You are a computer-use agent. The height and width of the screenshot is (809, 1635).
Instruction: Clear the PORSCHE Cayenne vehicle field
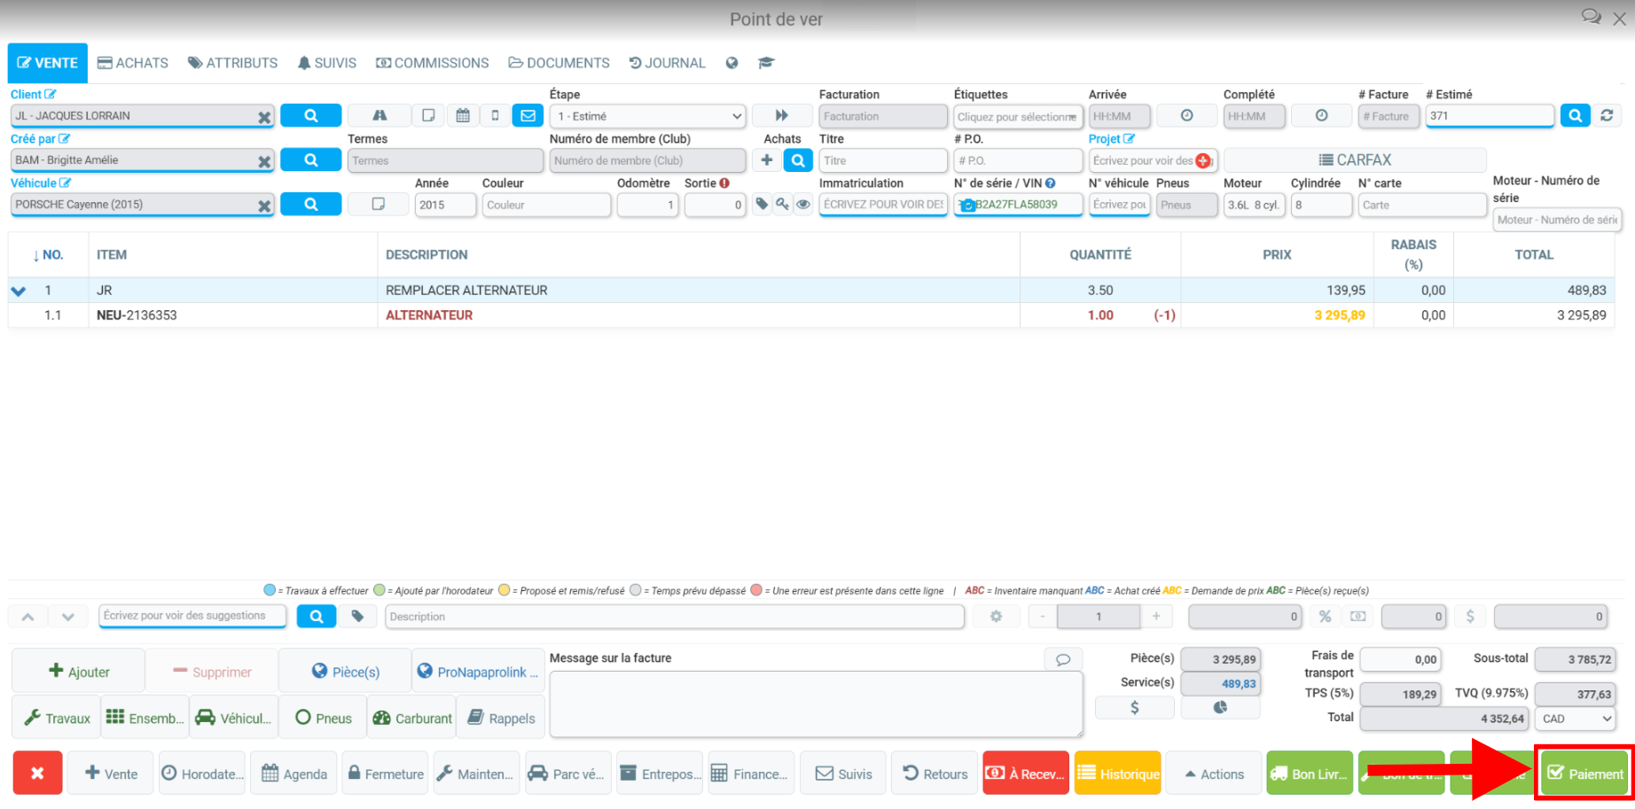pos(264,206)
